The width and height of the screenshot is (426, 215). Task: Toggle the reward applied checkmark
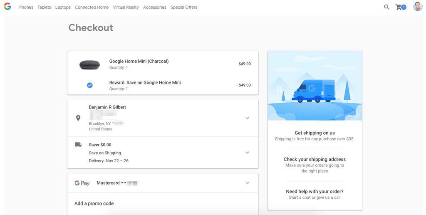(90, 85)
